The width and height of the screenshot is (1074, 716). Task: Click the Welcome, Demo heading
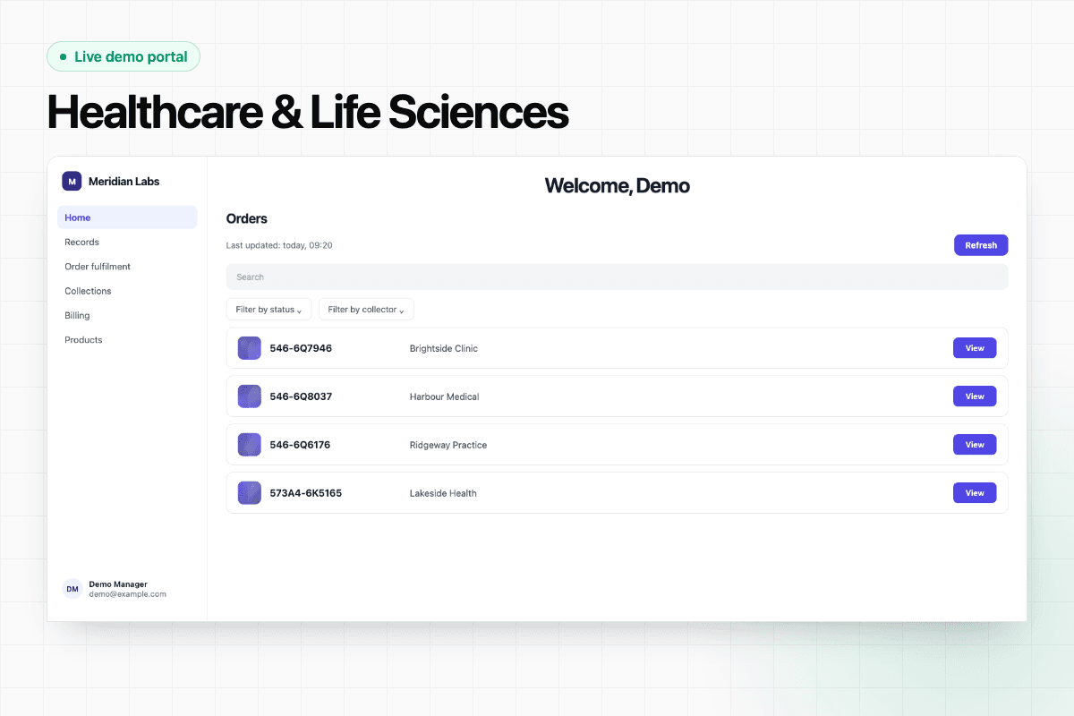618,186
